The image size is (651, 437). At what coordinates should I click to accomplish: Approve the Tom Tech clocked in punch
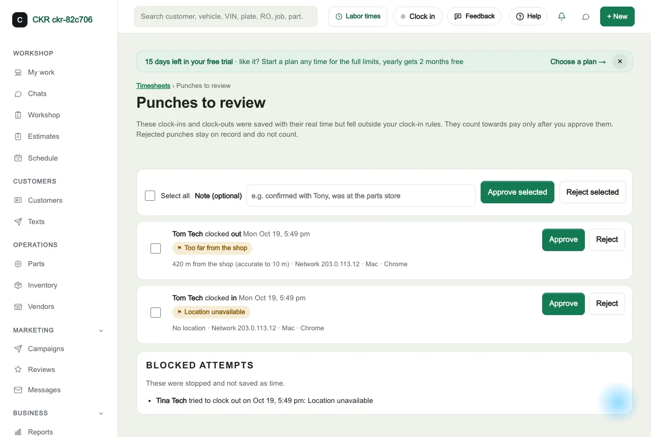(564, 303)
